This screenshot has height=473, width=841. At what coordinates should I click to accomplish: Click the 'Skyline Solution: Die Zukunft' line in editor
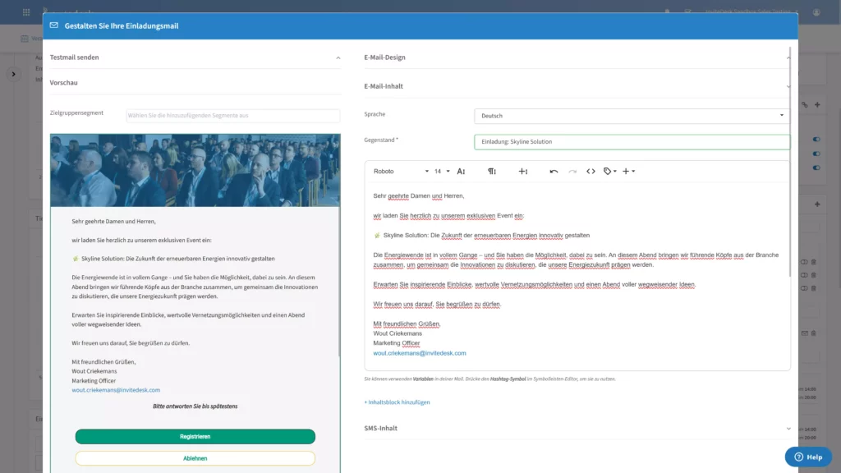click(x=481, y=235)
